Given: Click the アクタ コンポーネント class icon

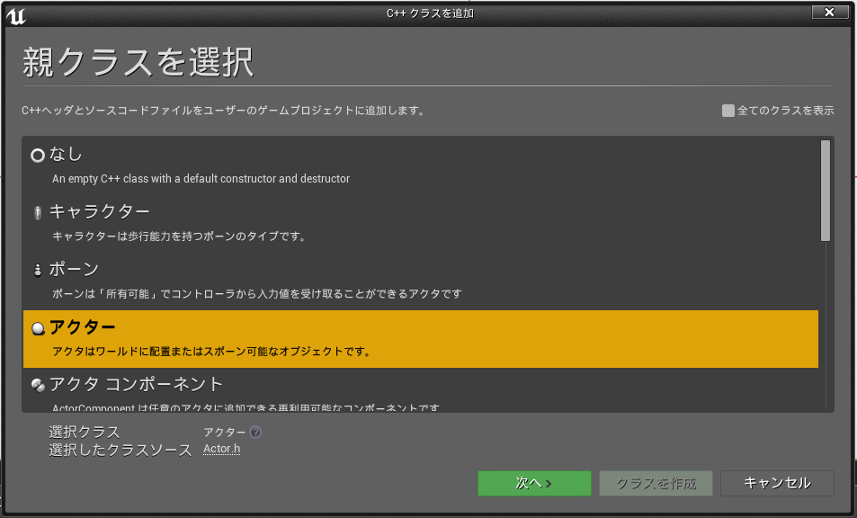Looking at the screenshot, I should (x=38, y=385).
